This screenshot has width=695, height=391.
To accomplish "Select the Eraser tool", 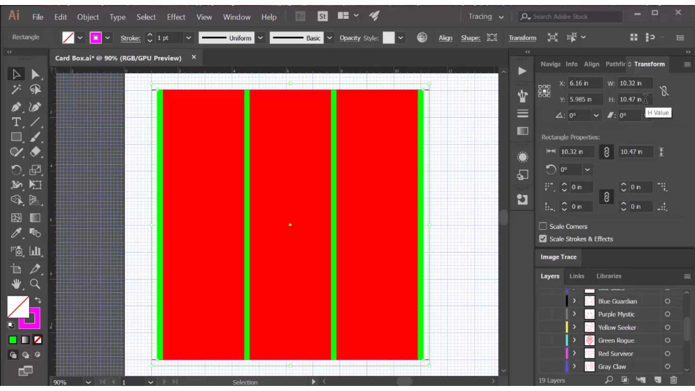I will pyautogui.click(x=35, y=152).
